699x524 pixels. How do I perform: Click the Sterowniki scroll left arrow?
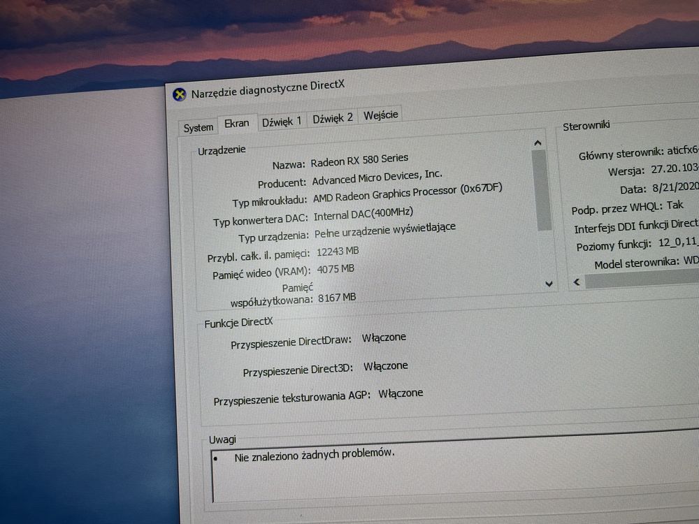577,282
